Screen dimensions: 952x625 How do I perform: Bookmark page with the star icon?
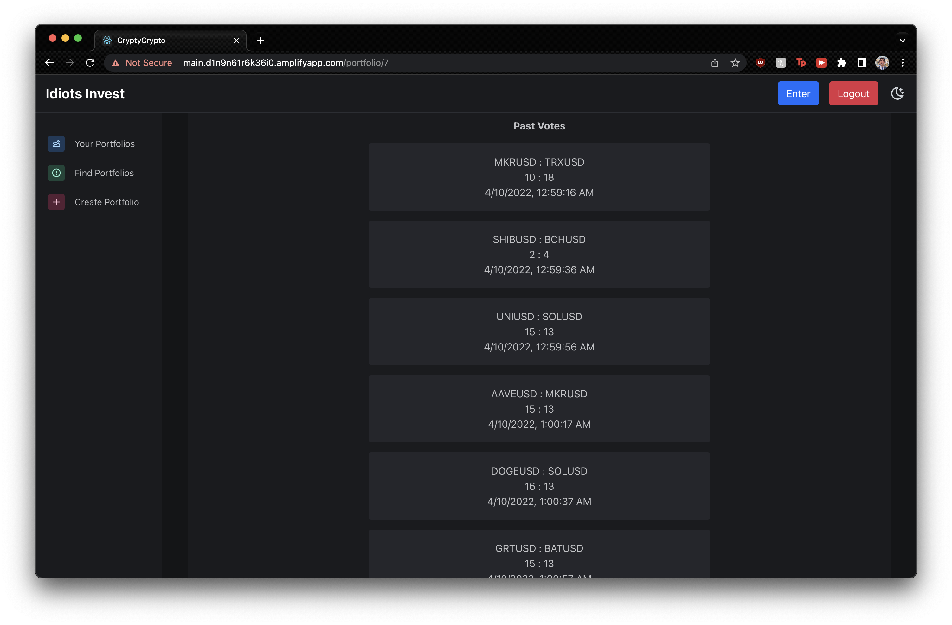point(735,63)
